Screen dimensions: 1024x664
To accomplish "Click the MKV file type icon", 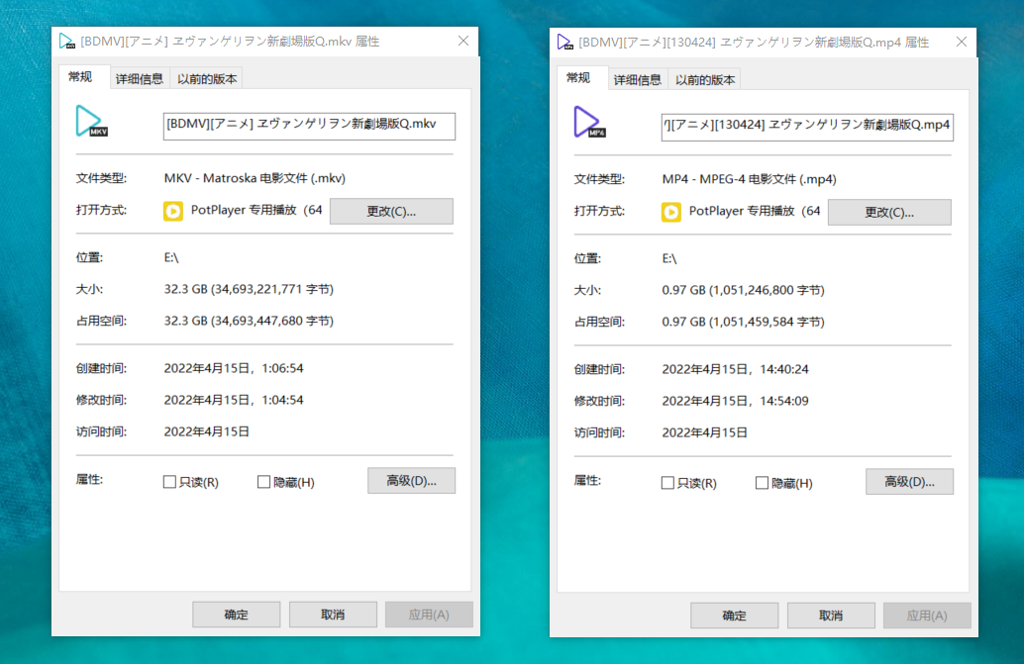I will pos(92,122).
